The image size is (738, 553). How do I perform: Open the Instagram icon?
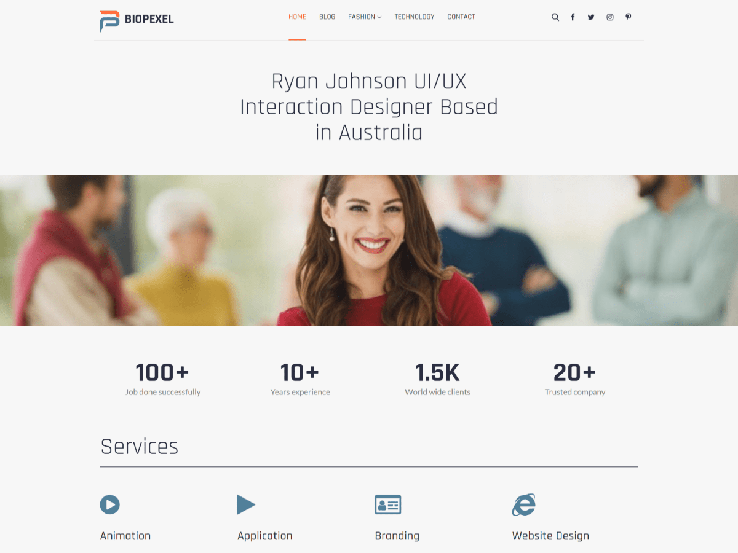[609, 17]
